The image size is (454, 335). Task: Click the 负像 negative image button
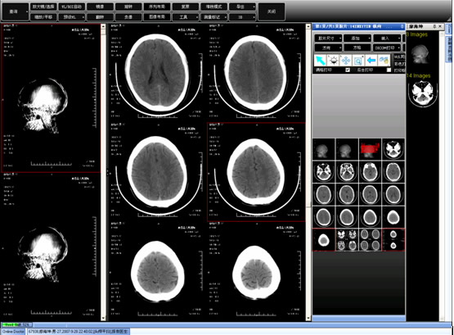click(128, 17)
